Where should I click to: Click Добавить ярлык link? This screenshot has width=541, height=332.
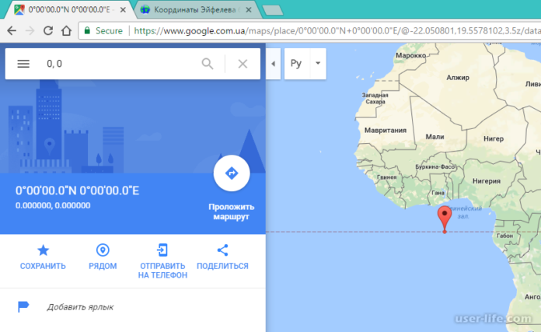[x=80, y=307]
